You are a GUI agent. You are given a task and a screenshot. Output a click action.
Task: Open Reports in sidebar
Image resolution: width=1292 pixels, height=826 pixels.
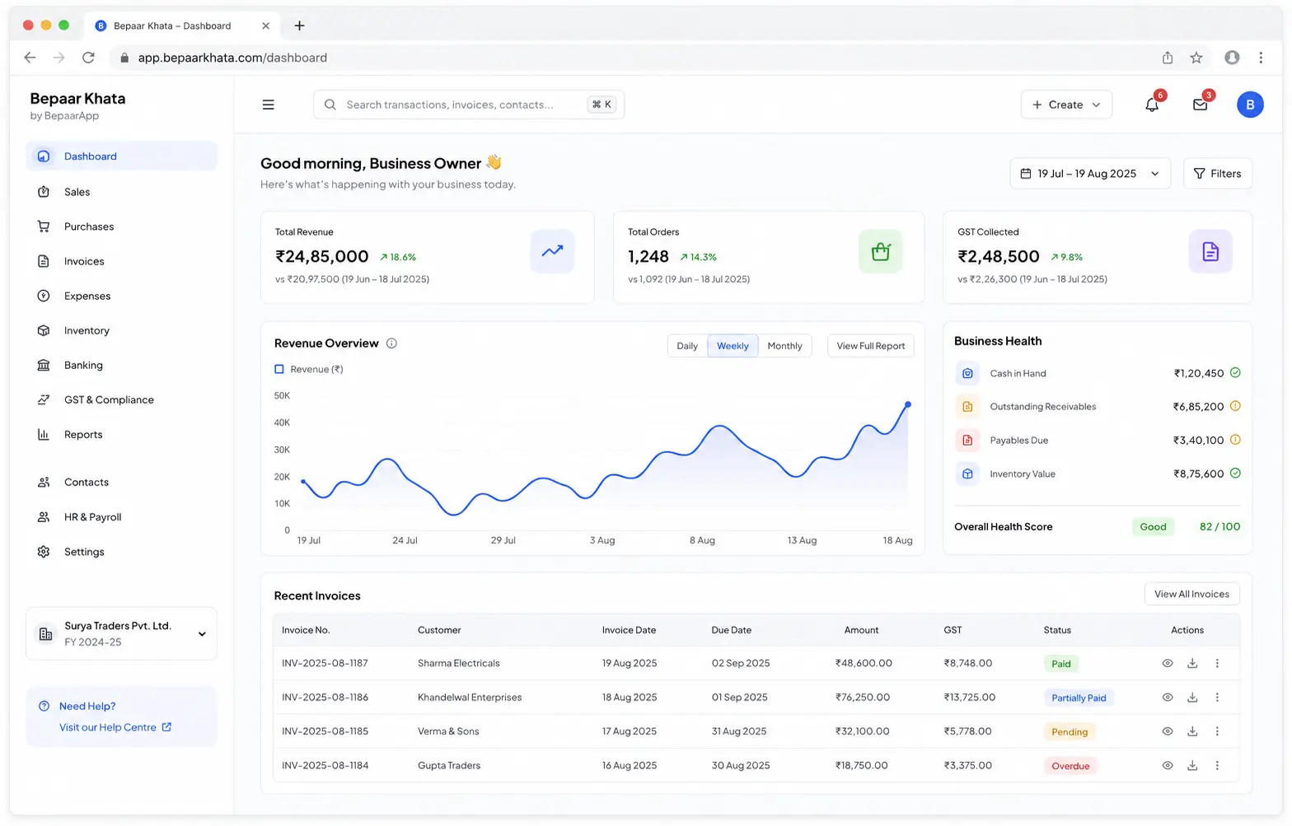click(x=121, y=434)
